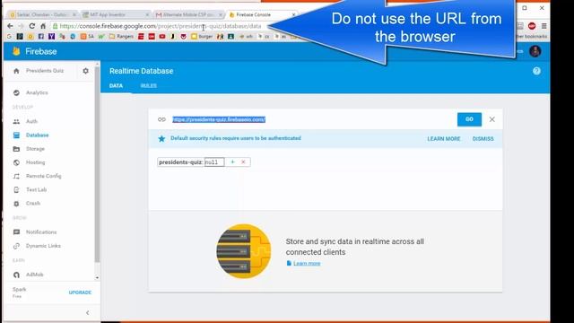Screen dimensions: 574x323
Task: Open the Yahoo bookmark
Action: click(x=51, y=36)
